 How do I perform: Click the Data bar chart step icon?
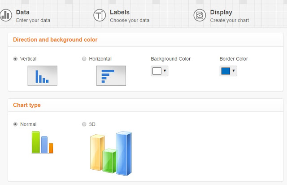(6, 15)
